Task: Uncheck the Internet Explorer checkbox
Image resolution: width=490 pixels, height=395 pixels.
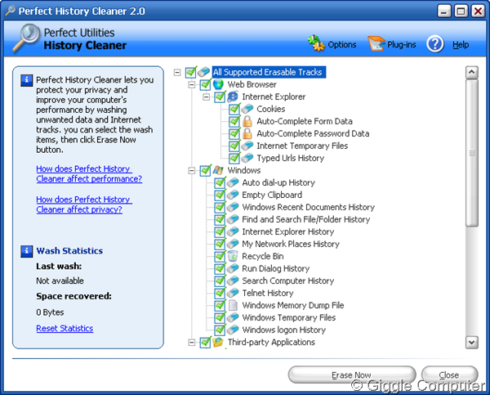Action: pyautogui.click(x=220, y=97)
